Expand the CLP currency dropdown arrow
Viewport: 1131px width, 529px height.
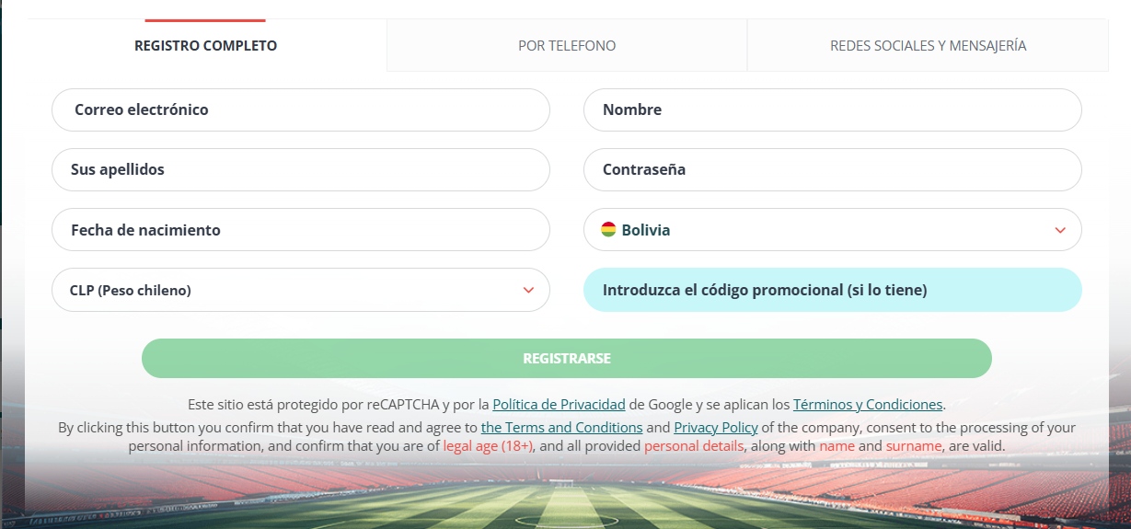528,290
